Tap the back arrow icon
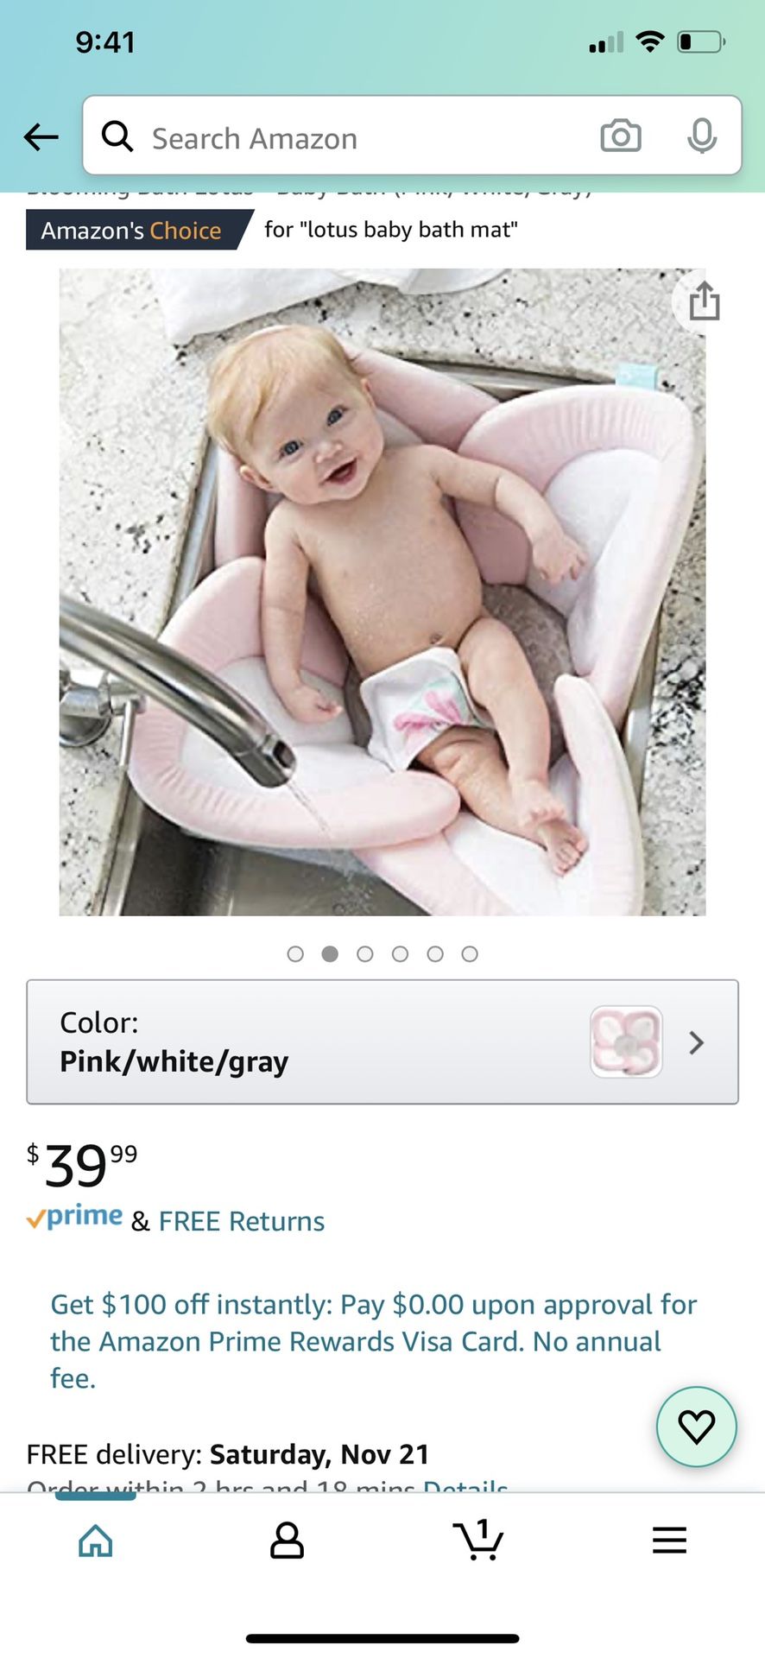The image size is (765, 1658). [41, 136]
